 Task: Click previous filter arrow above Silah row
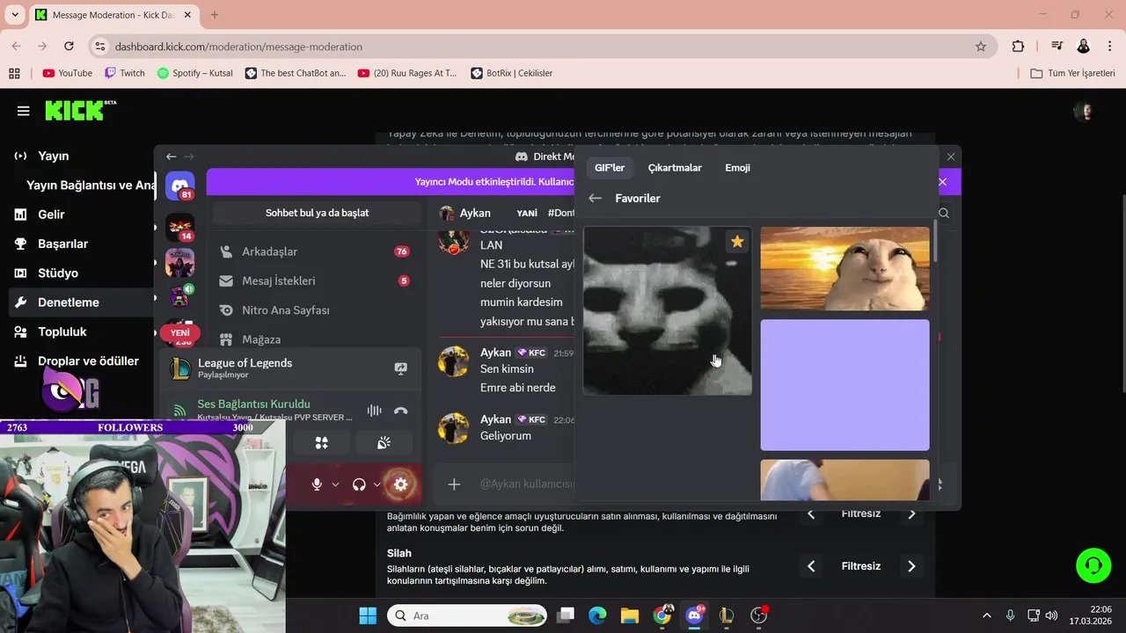point(811,514)
